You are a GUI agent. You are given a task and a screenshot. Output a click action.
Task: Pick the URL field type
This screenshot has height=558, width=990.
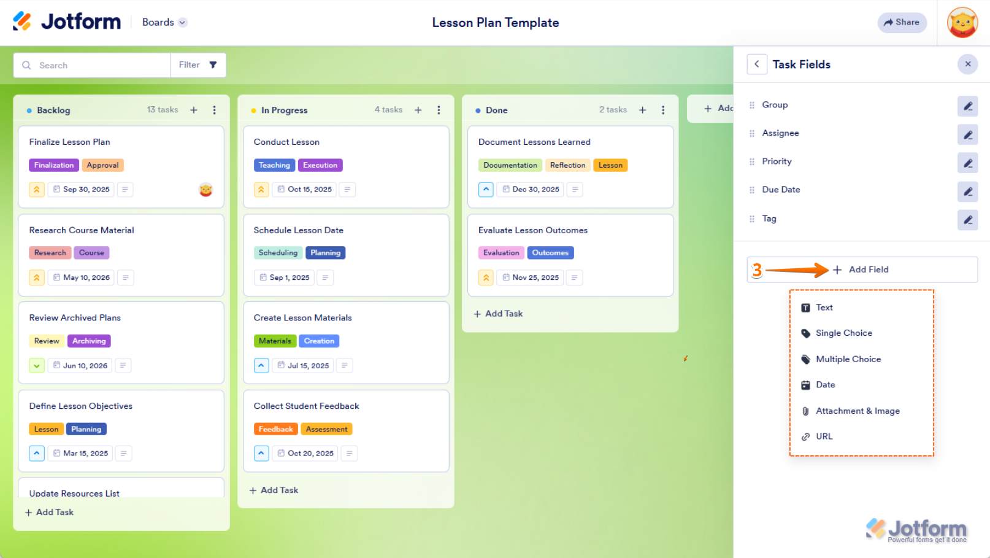coord(824,436)
